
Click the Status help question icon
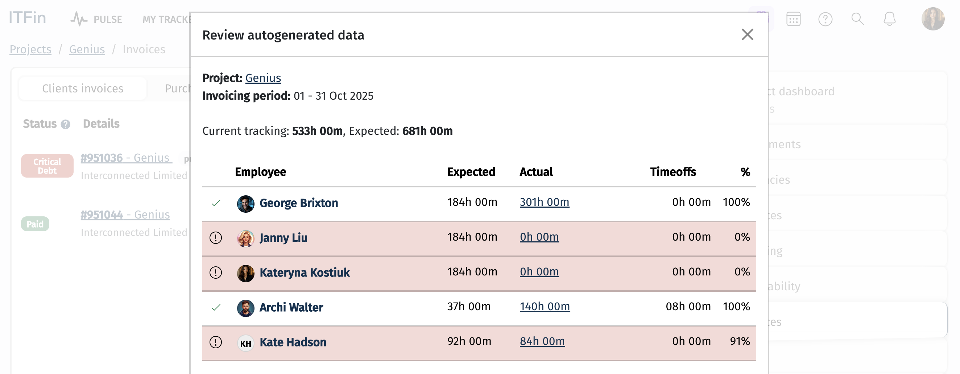66,124
